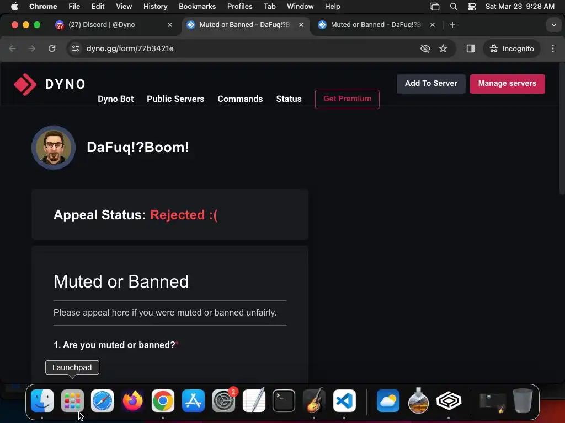Screen dimensions: 565x423
Task: Open site information icon in address bar
Action: click(75, 48)
